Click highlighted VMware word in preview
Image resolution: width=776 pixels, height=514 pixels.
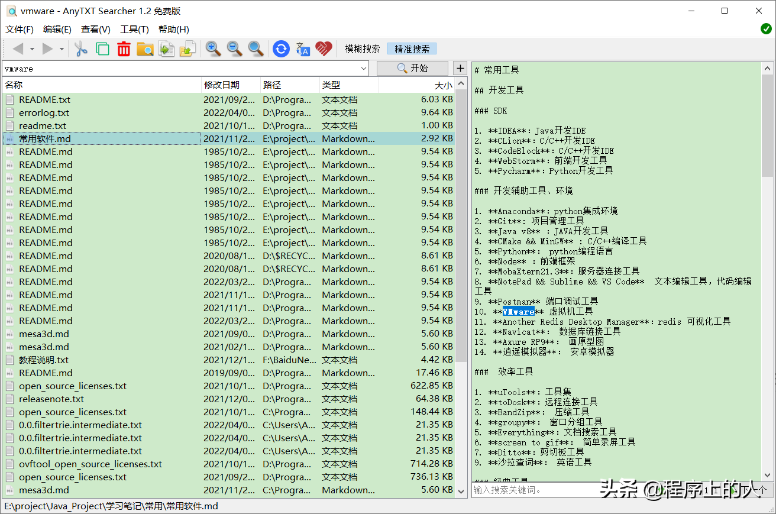coord(518,312)
